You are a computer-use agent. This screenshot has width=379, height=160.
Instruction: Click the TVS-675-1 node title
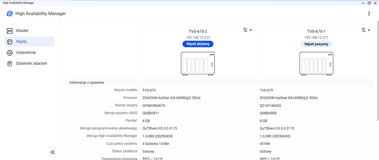316,31
